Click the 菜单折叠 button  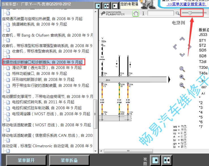click(x=69, y=160)
